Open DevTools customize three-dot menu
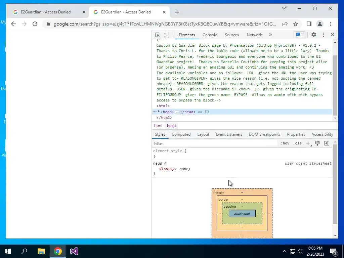This screenshot has width=344, height=258. click(323, 35)
